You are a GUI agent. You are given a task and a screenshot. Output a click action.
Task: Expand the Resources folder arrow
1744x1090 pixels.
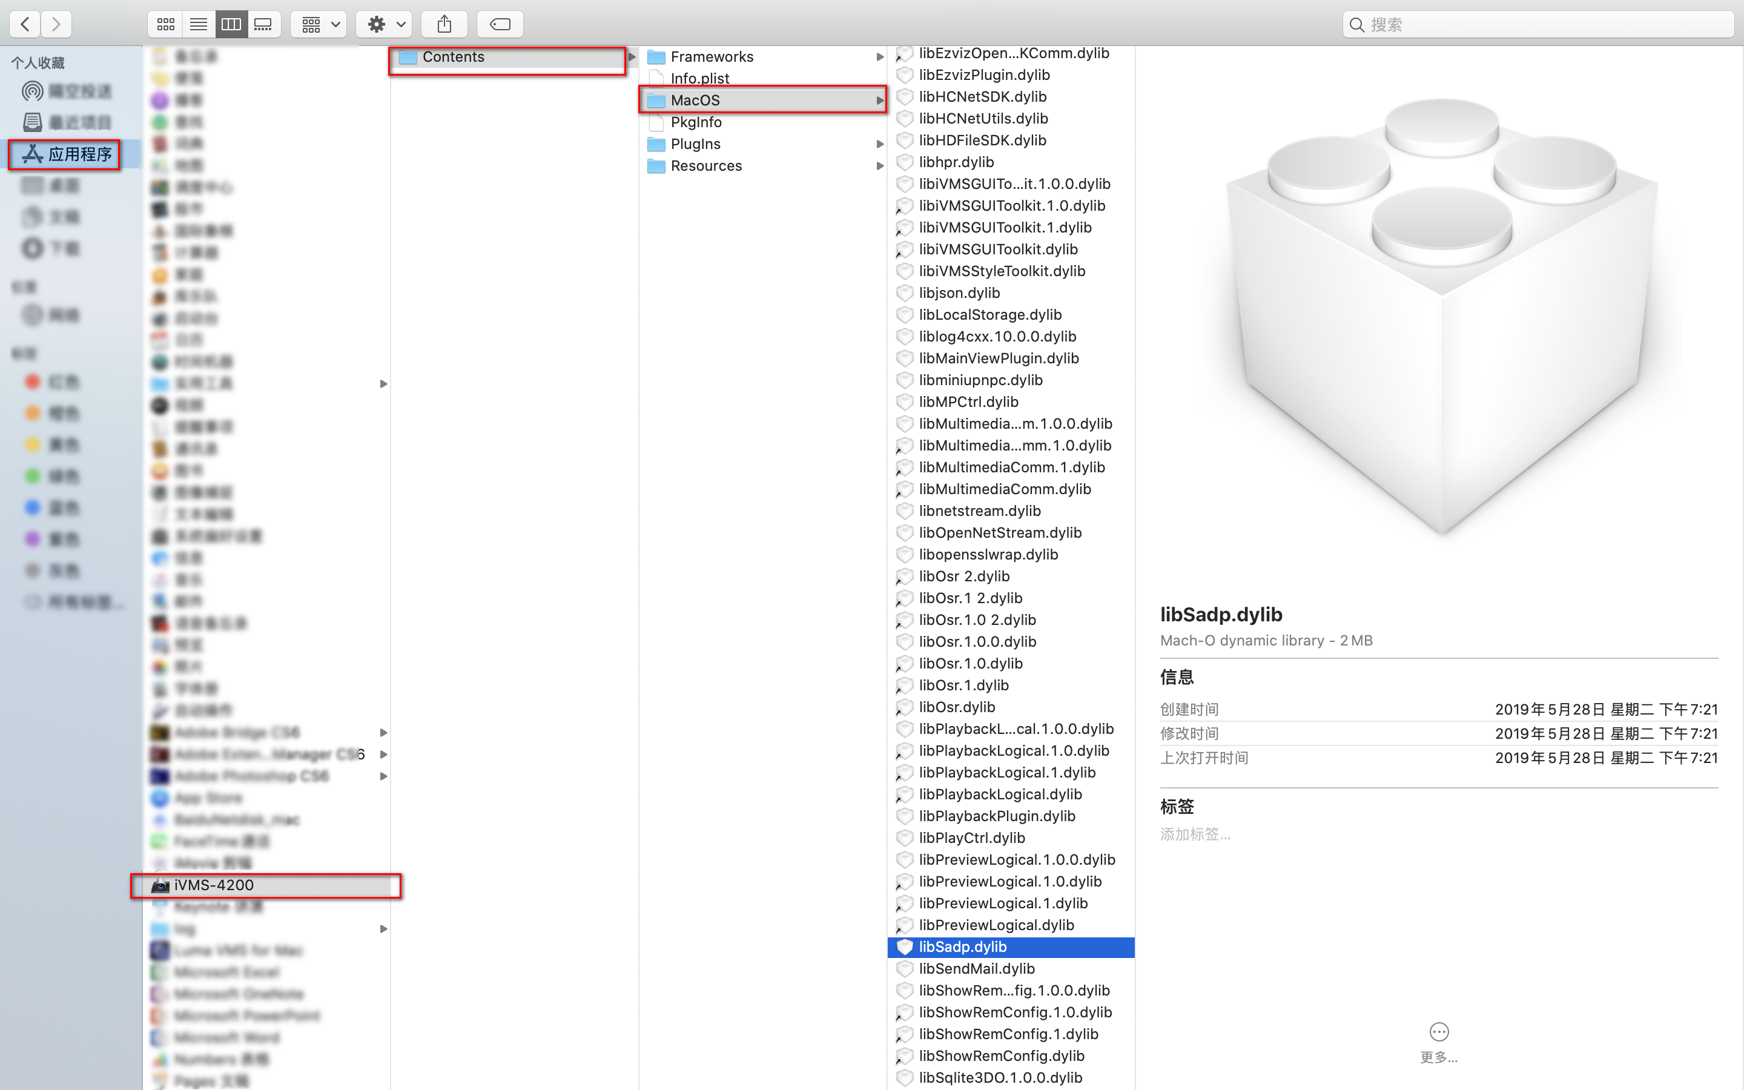pos(880,166)
